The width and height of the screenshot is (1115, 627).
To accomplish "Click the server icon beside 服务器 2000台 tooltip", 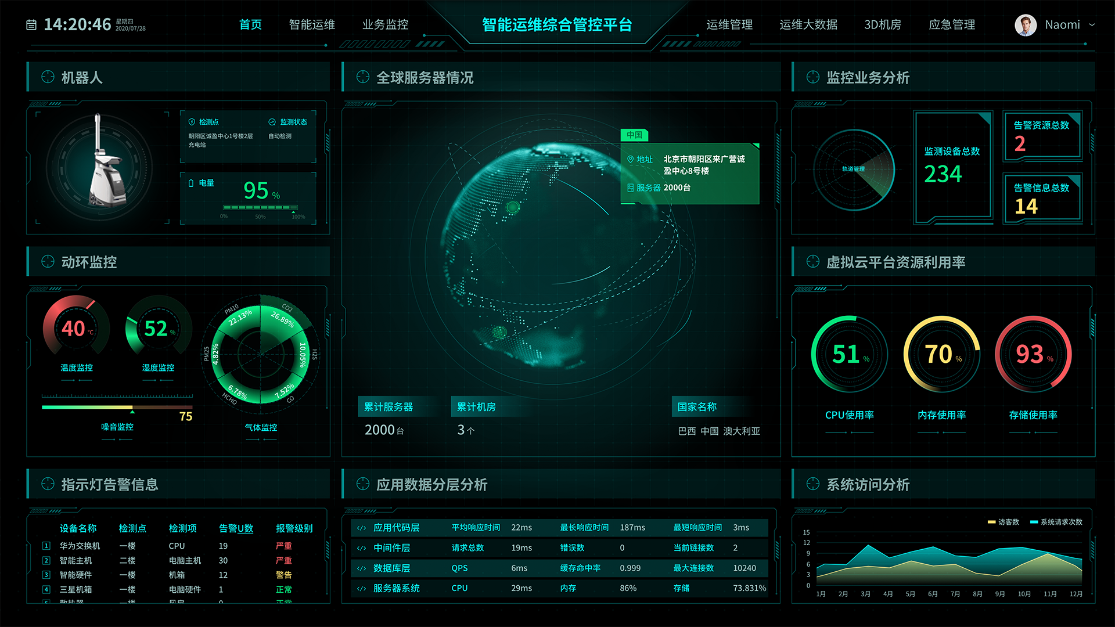I will click(x=631, y=188).
